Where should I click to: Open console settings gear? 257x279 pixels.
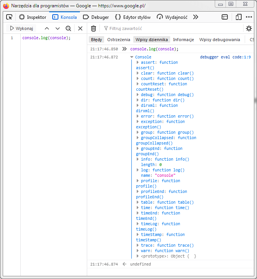[249, 28]
